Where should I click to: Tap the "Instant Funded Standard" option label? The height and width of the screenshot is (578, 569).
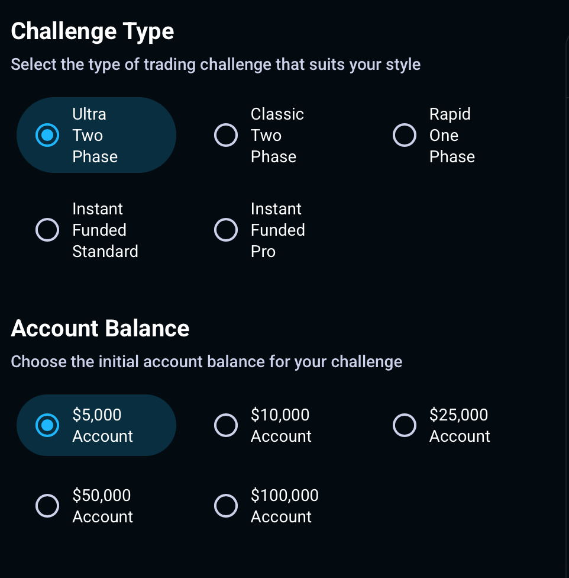coord(105,230)
